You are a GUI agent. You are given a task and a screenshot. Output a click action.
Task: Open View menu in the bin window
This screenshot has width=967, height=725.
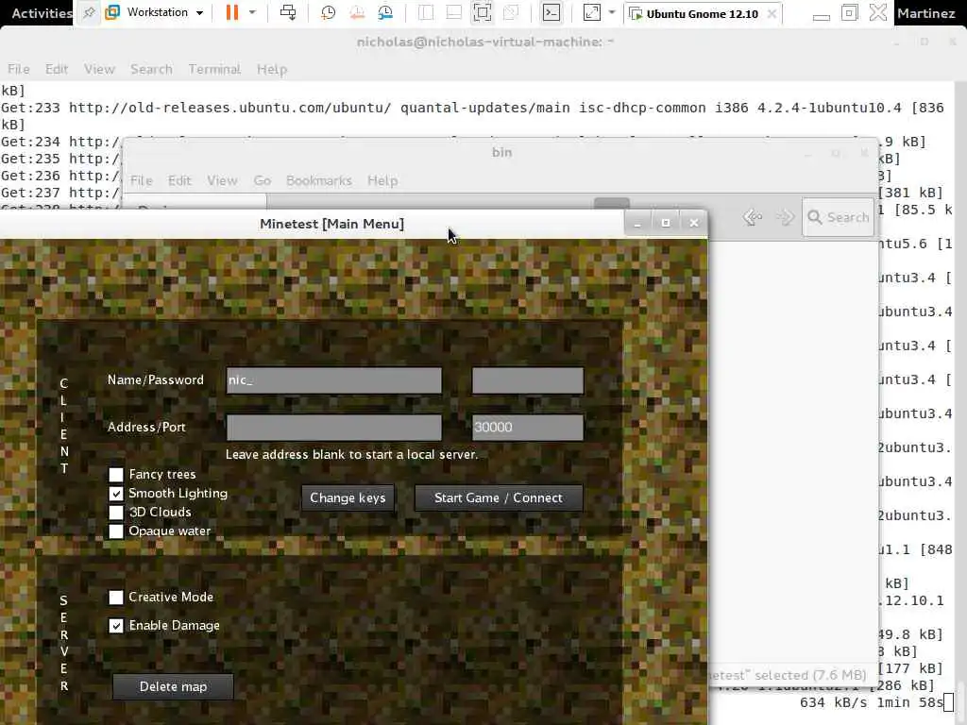point(222,180)
